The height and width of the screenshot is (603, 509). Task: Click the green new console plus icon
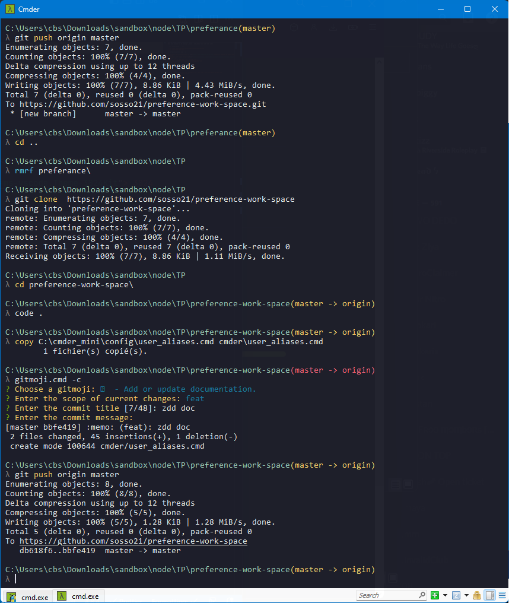click(x=435, y=595)
